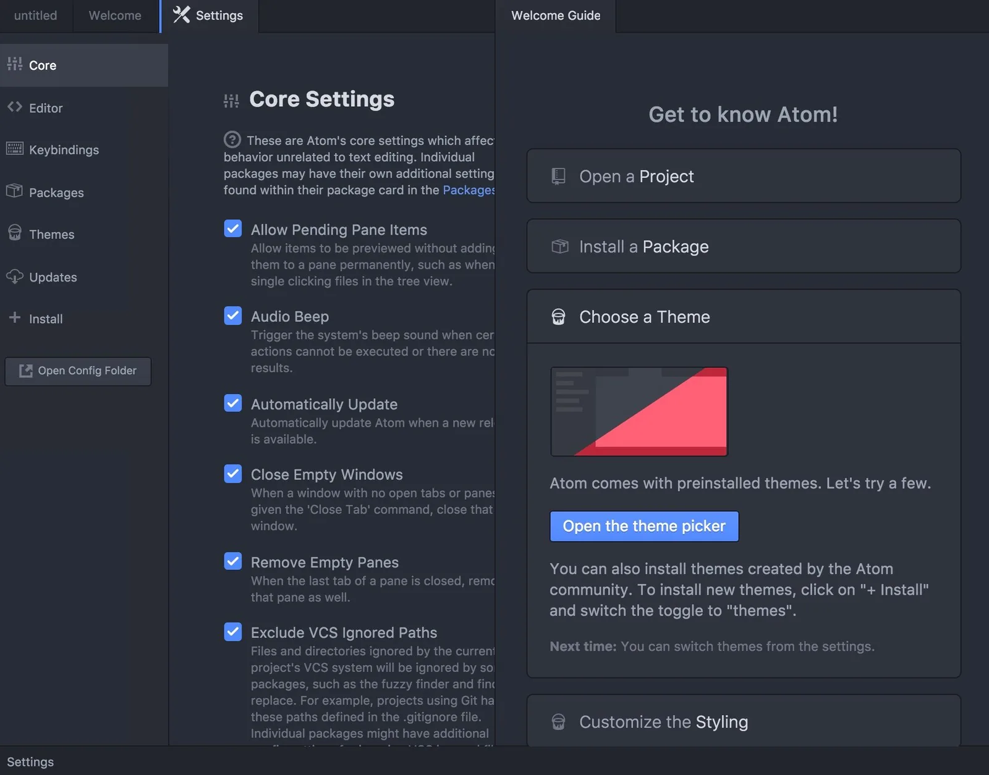The image size is (989, 775).
Task: Select Editor in settings sidebar
Action: pos(84,107)
